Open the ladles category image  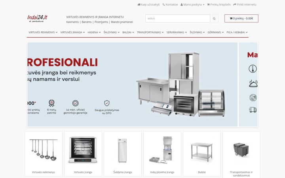(x=44, y=150)
